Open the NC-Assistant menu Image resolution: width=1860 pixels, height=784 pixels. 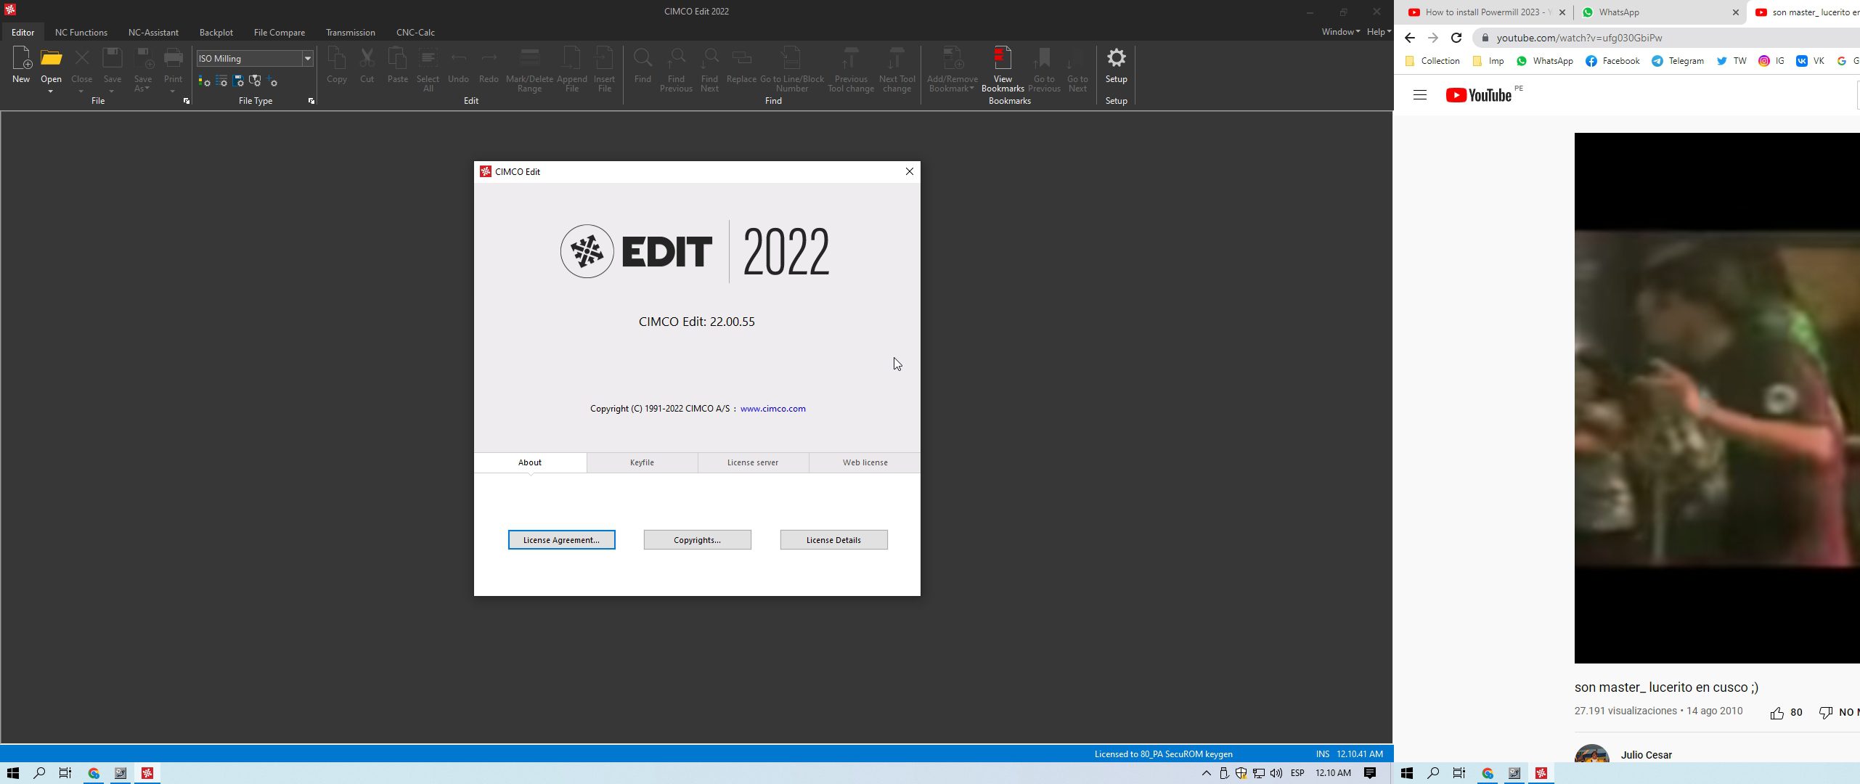point(152,32)
